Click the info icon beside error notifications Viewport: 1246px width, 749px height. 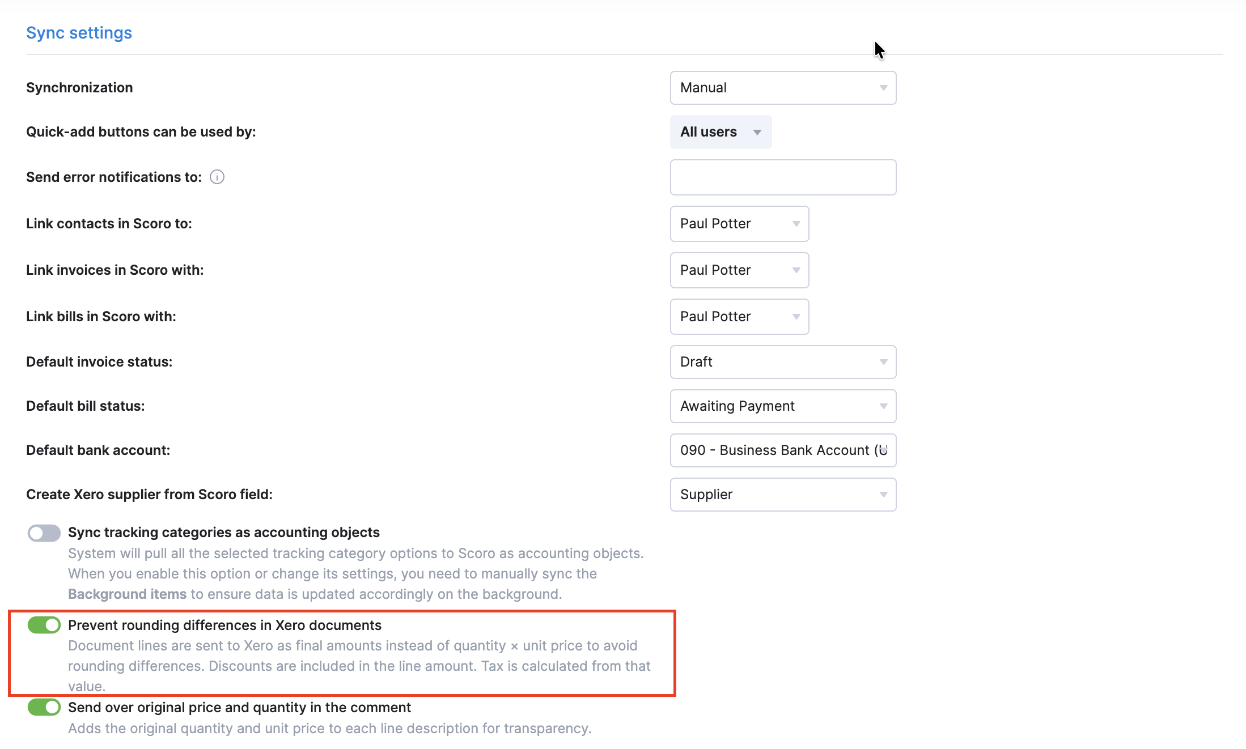pyautogui.click(x=217, y=177)
